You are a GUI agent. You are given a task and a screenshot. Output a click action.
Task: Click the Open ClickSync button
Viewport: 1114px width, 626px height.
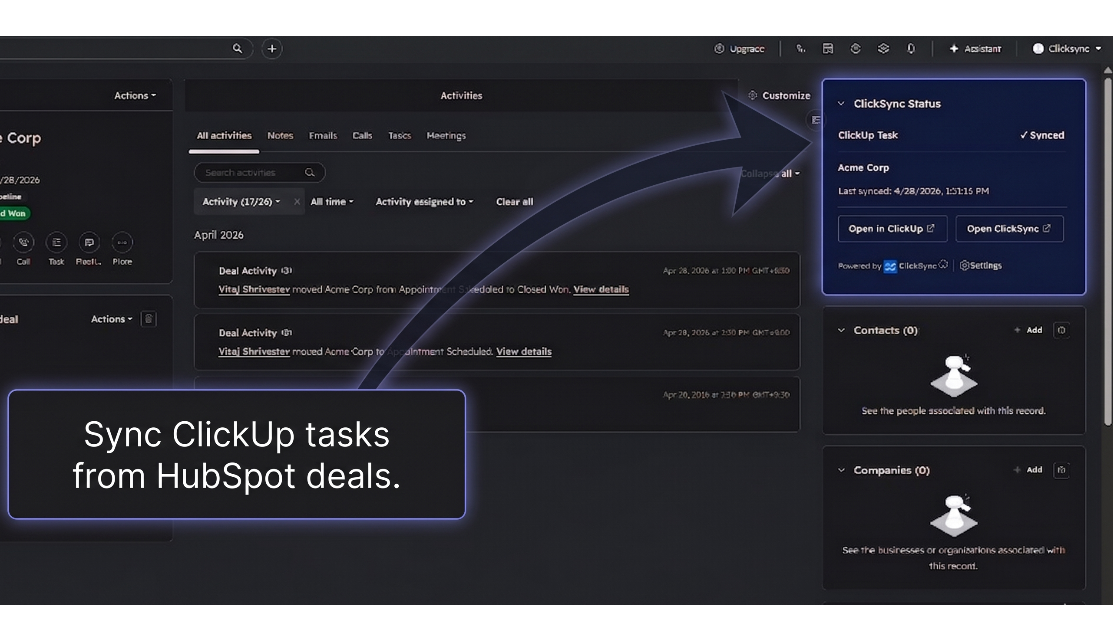[x=1009, y=229]
